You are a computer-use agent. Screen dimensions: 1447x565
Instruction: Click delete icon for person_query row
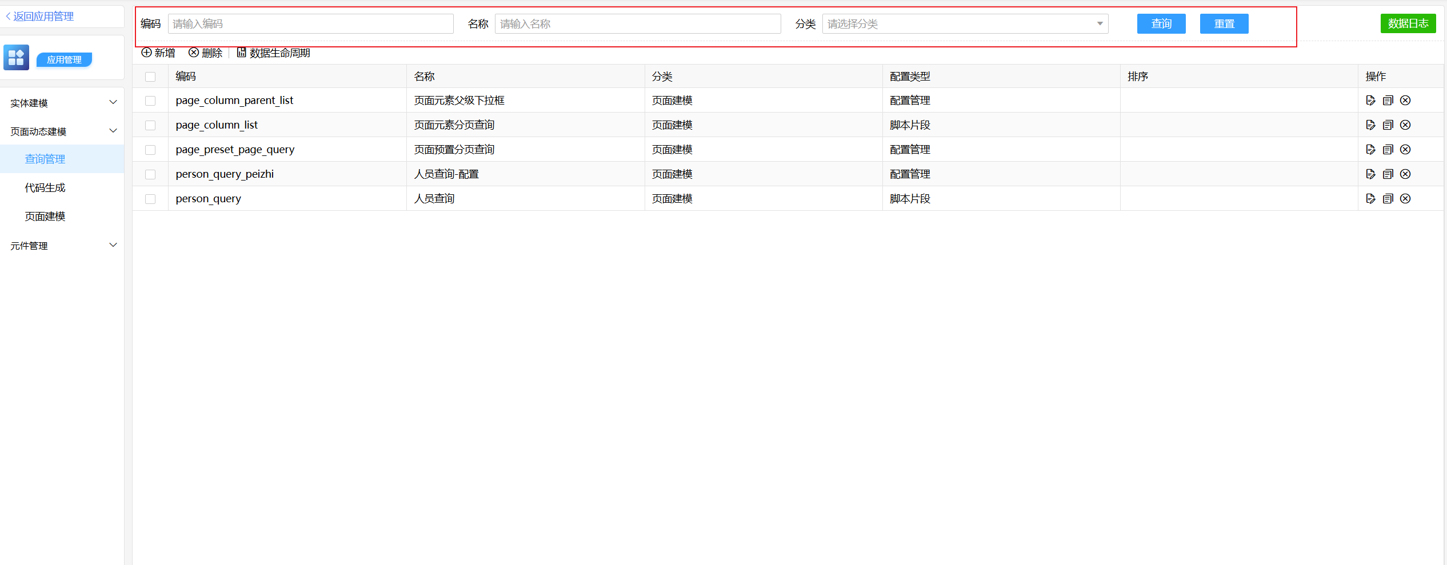[1405, 199]
